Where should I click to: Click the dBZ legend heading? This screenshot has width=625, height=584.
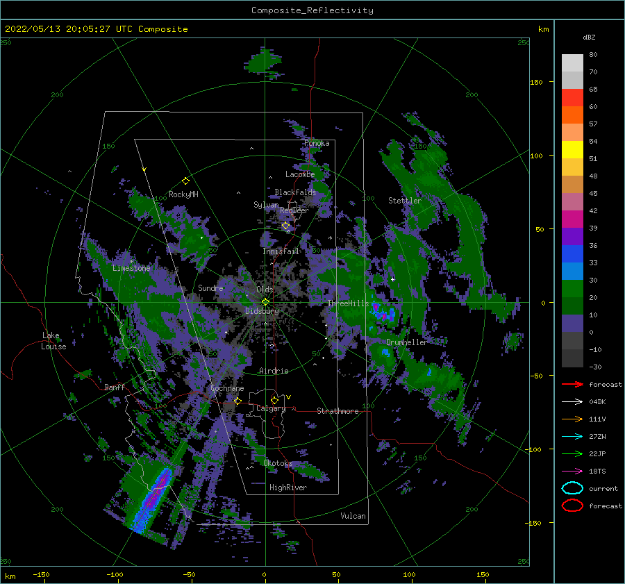pos(589,37)
